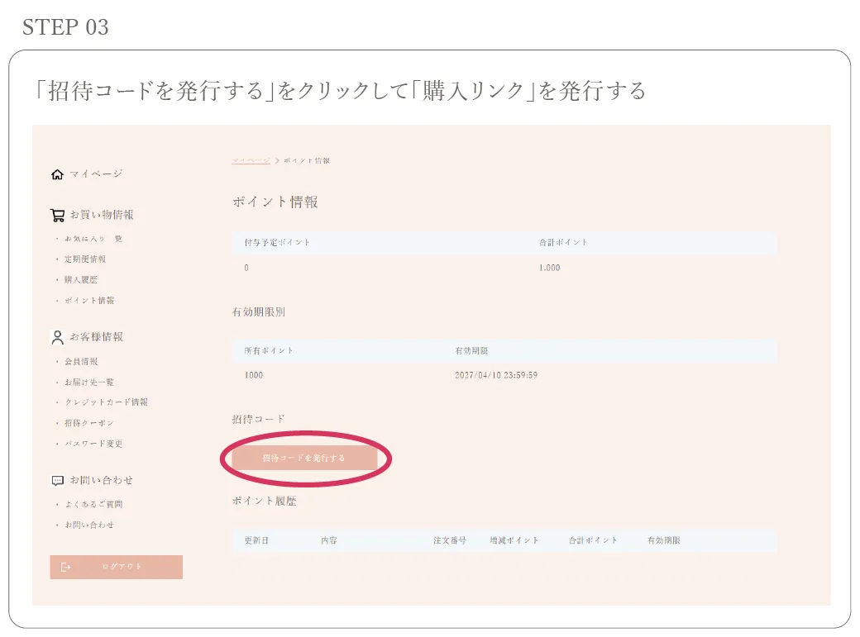The image size is (860, 637).
Task: Click the person icon next to お客様情報
Action: (56, 336)
